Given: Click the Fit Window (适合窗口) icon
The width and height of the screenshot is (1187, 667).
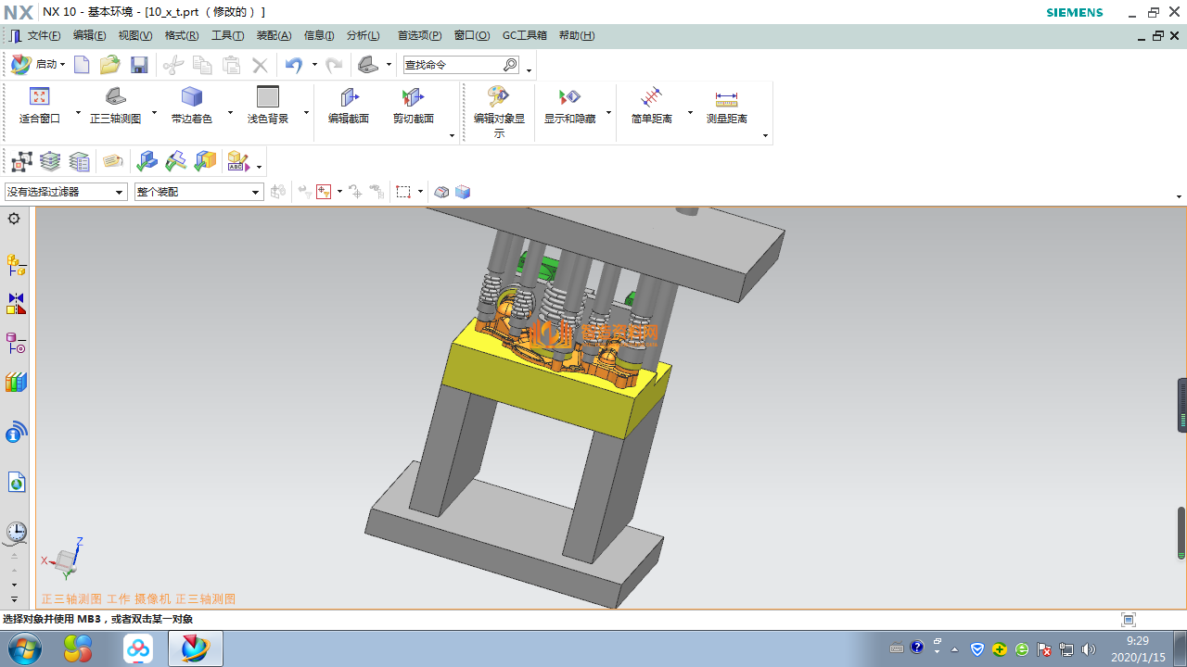Looking at the screenshot, I should (x=39, y=97).
